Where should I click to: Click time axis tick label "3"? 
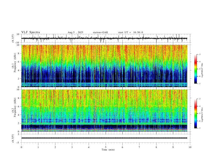point(72,147)
